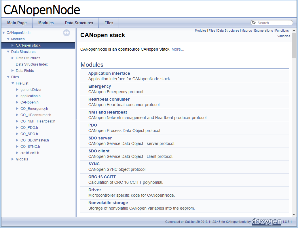This screenshot has height=228, width=298.
Task: Expand the CO_PDO.h file arrow
Action: point(17,128)
